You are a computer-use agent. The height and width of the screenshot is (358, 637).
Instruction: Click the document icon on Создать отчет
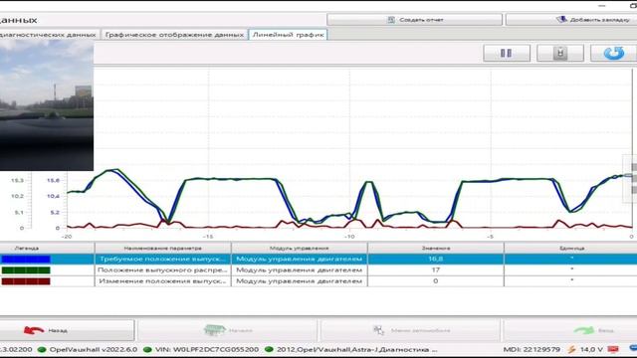coord(391,20)
